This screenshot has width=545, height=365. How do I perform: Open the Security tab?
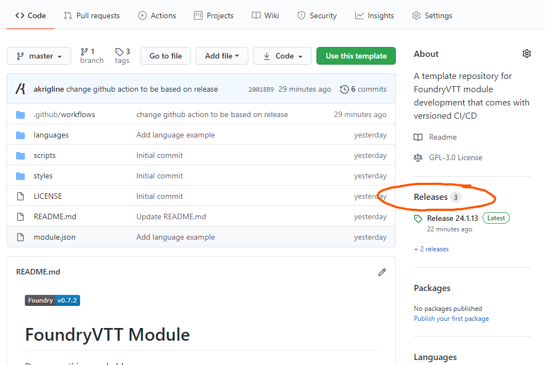(x=317, y=15)
